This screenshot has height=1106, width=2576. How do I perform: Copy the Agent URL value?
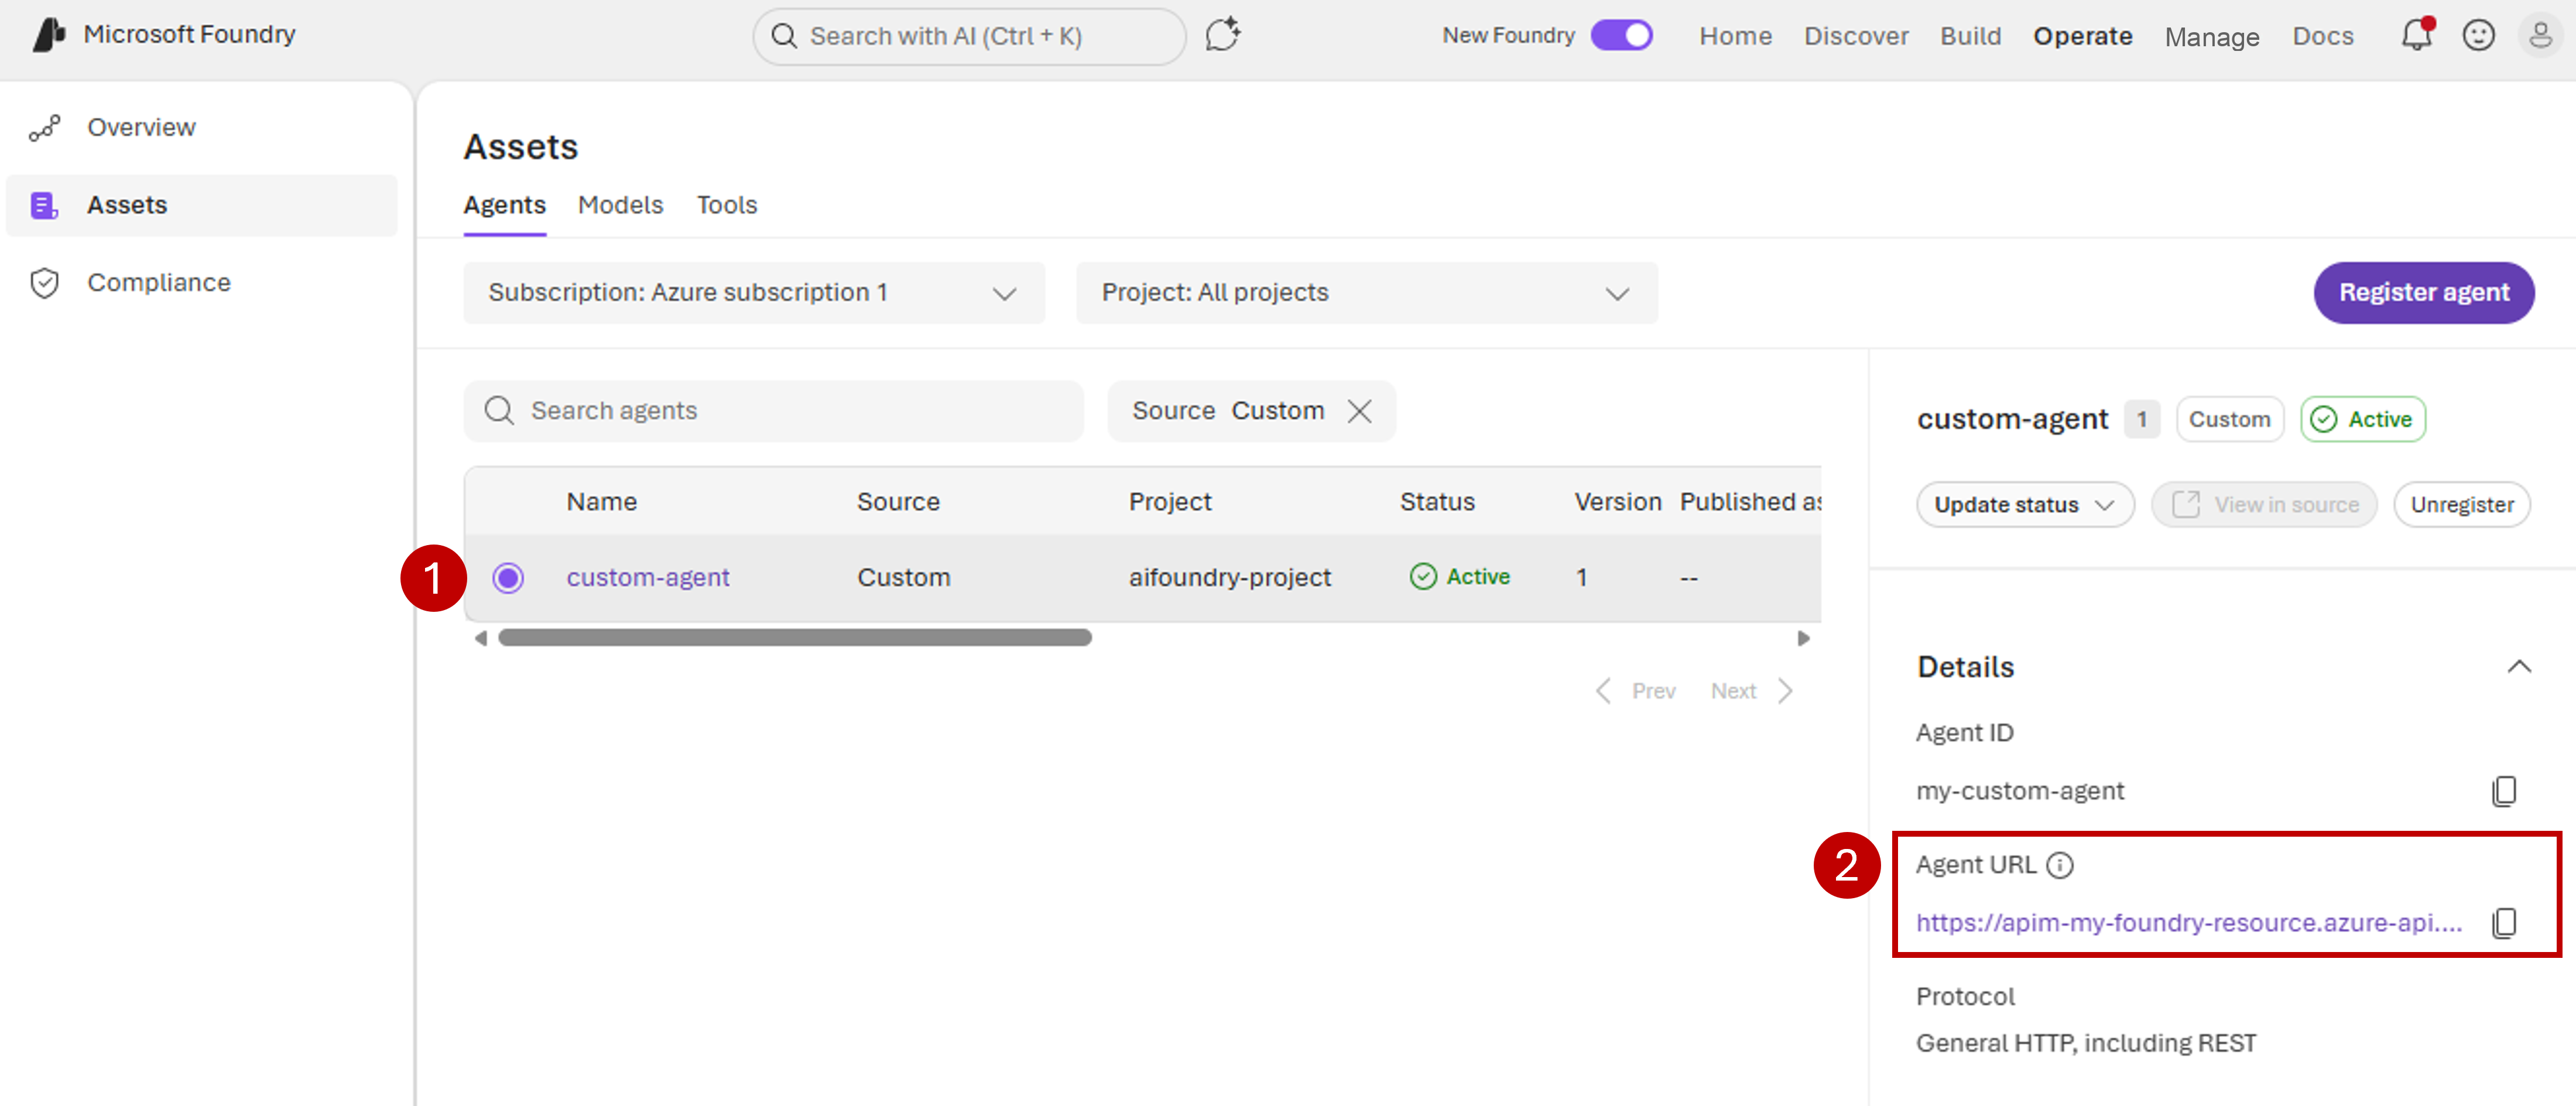click(x=2504, y=922)
